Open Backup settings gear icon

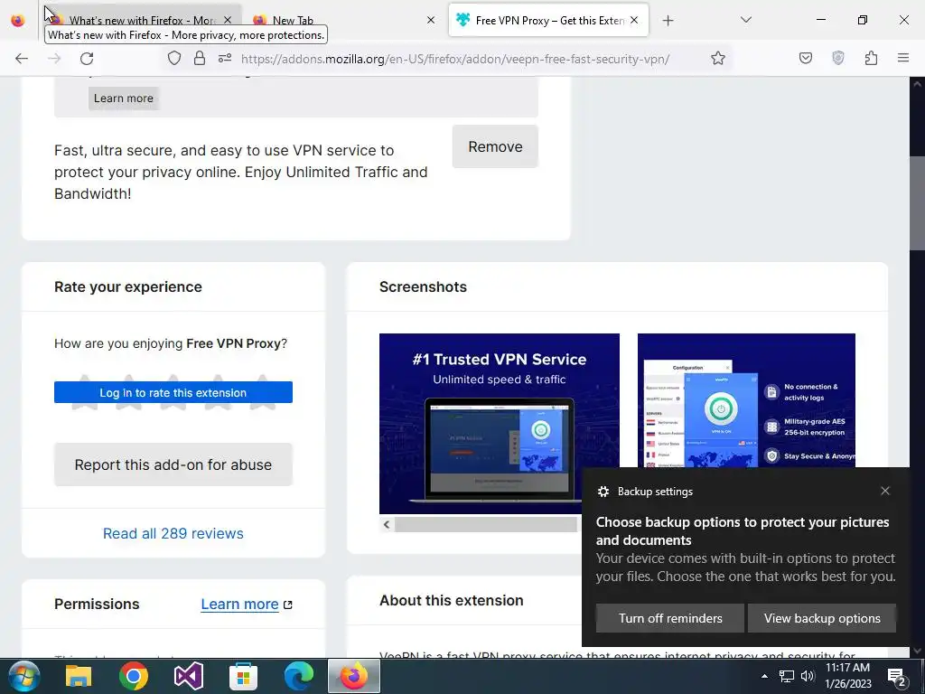tap(603, 492)
